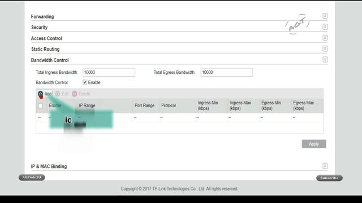Screen dimensions: 362x203
Task: Click the Port Range column header
Action: 145,105
